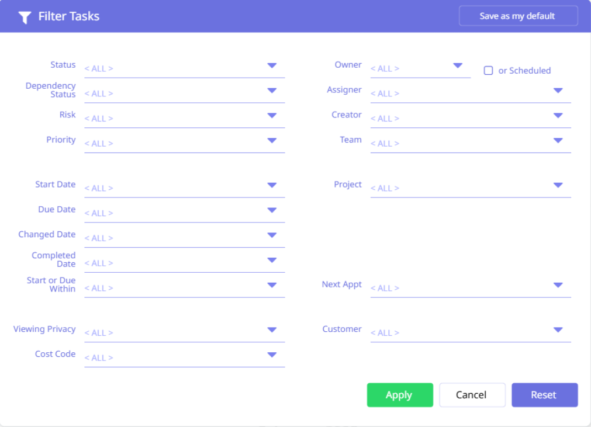Click "Save as my default" button

coord(518,16)
